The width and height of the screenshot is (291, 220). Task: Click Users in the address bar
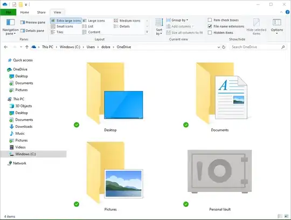coord(91,47)
